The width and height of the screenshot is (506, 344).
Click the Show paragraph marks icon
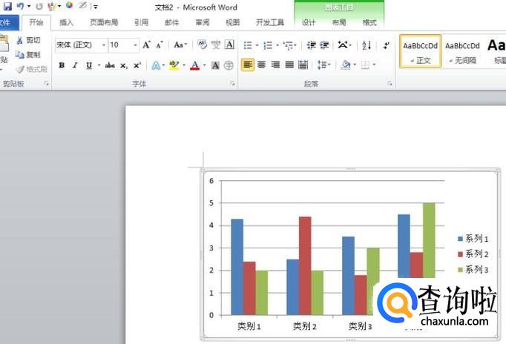pyautogui.click(x=386, y=45)
